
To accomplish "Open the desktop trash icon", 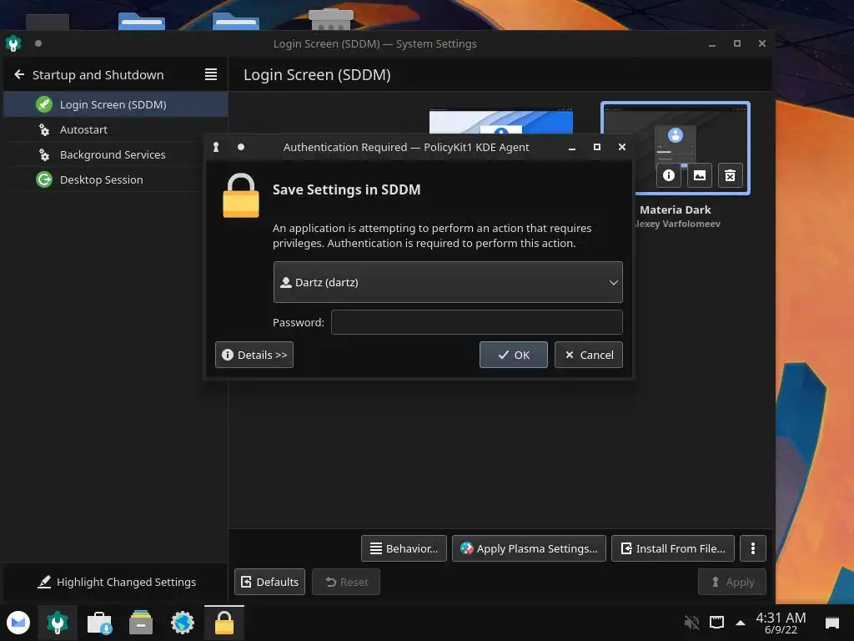I will pyautogui.click(x=331, y=19).
